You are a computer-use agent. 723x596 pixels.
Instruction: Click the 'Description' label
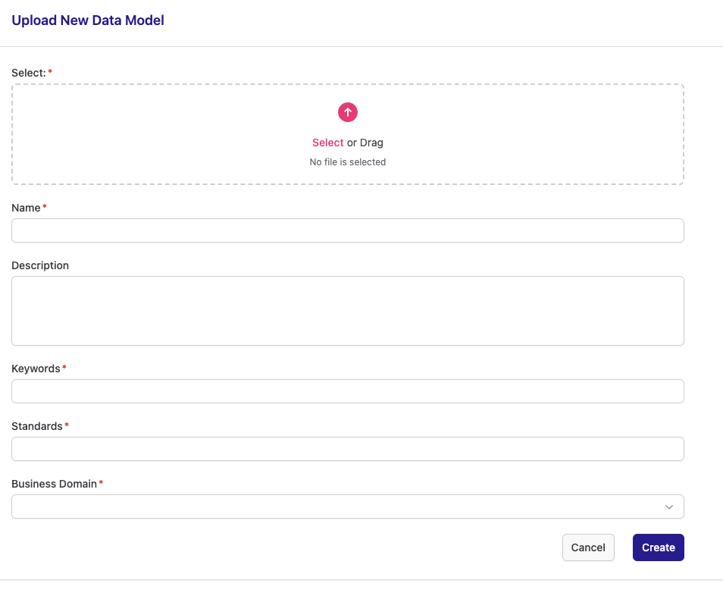(x=40, y=265)
